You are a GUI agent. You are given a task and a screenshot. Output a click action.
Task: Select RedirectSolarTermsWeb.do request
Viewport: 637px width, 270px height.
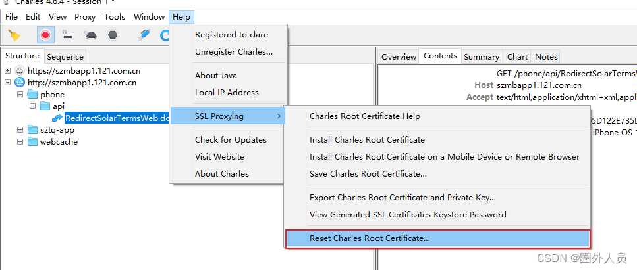(117, 118)
